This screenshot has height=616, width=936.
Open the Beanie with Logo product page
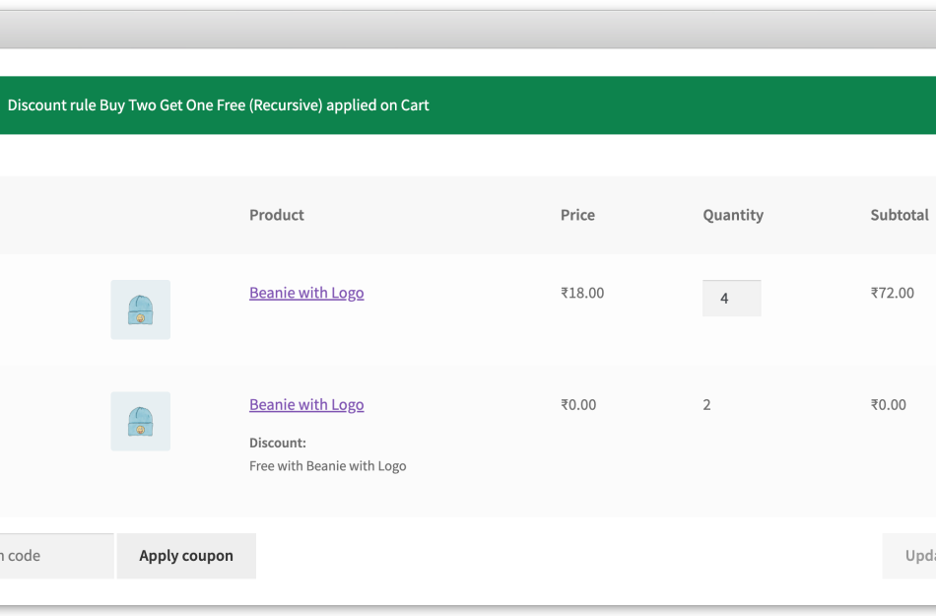pyautogui.click(x=305, y=293)
